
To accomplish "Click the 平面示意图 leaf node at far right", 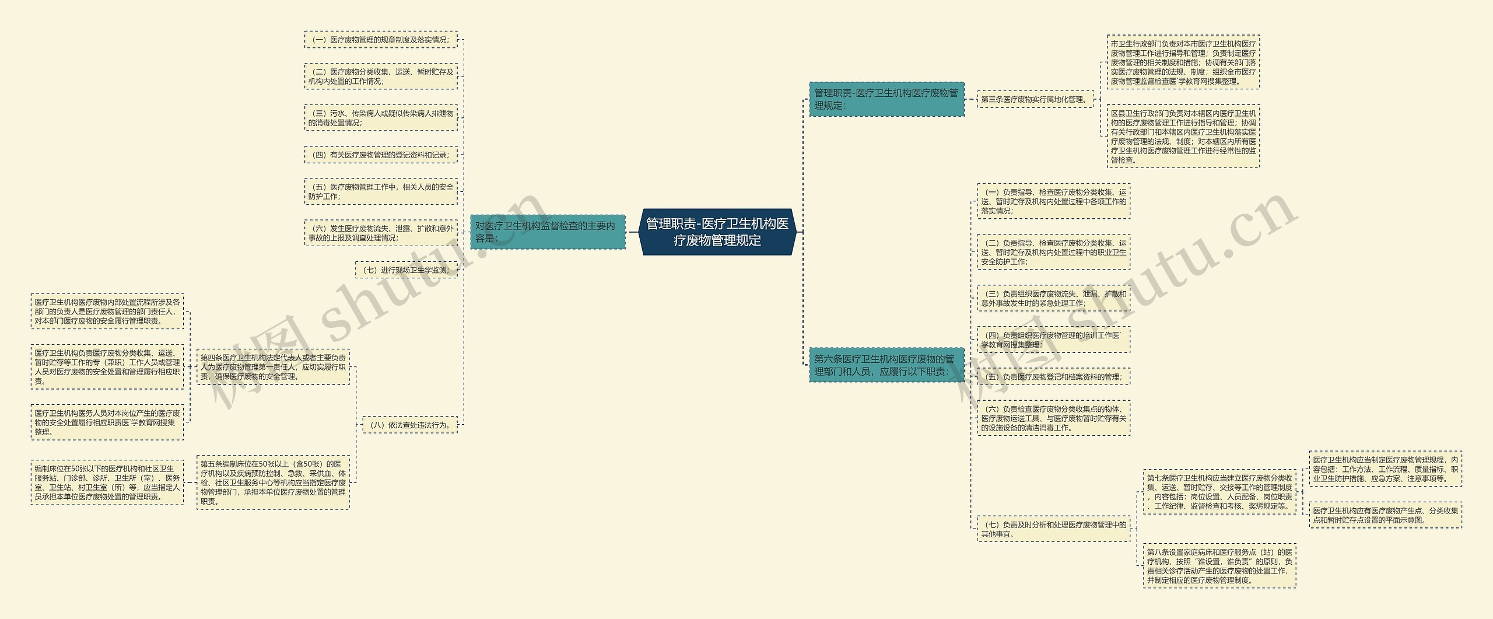I will [1385, 515].
